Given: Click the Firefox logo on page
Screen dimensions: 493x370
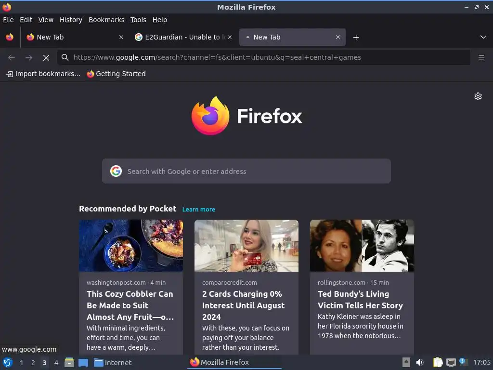Looking at the screenshot, I should tap(246, 116).
